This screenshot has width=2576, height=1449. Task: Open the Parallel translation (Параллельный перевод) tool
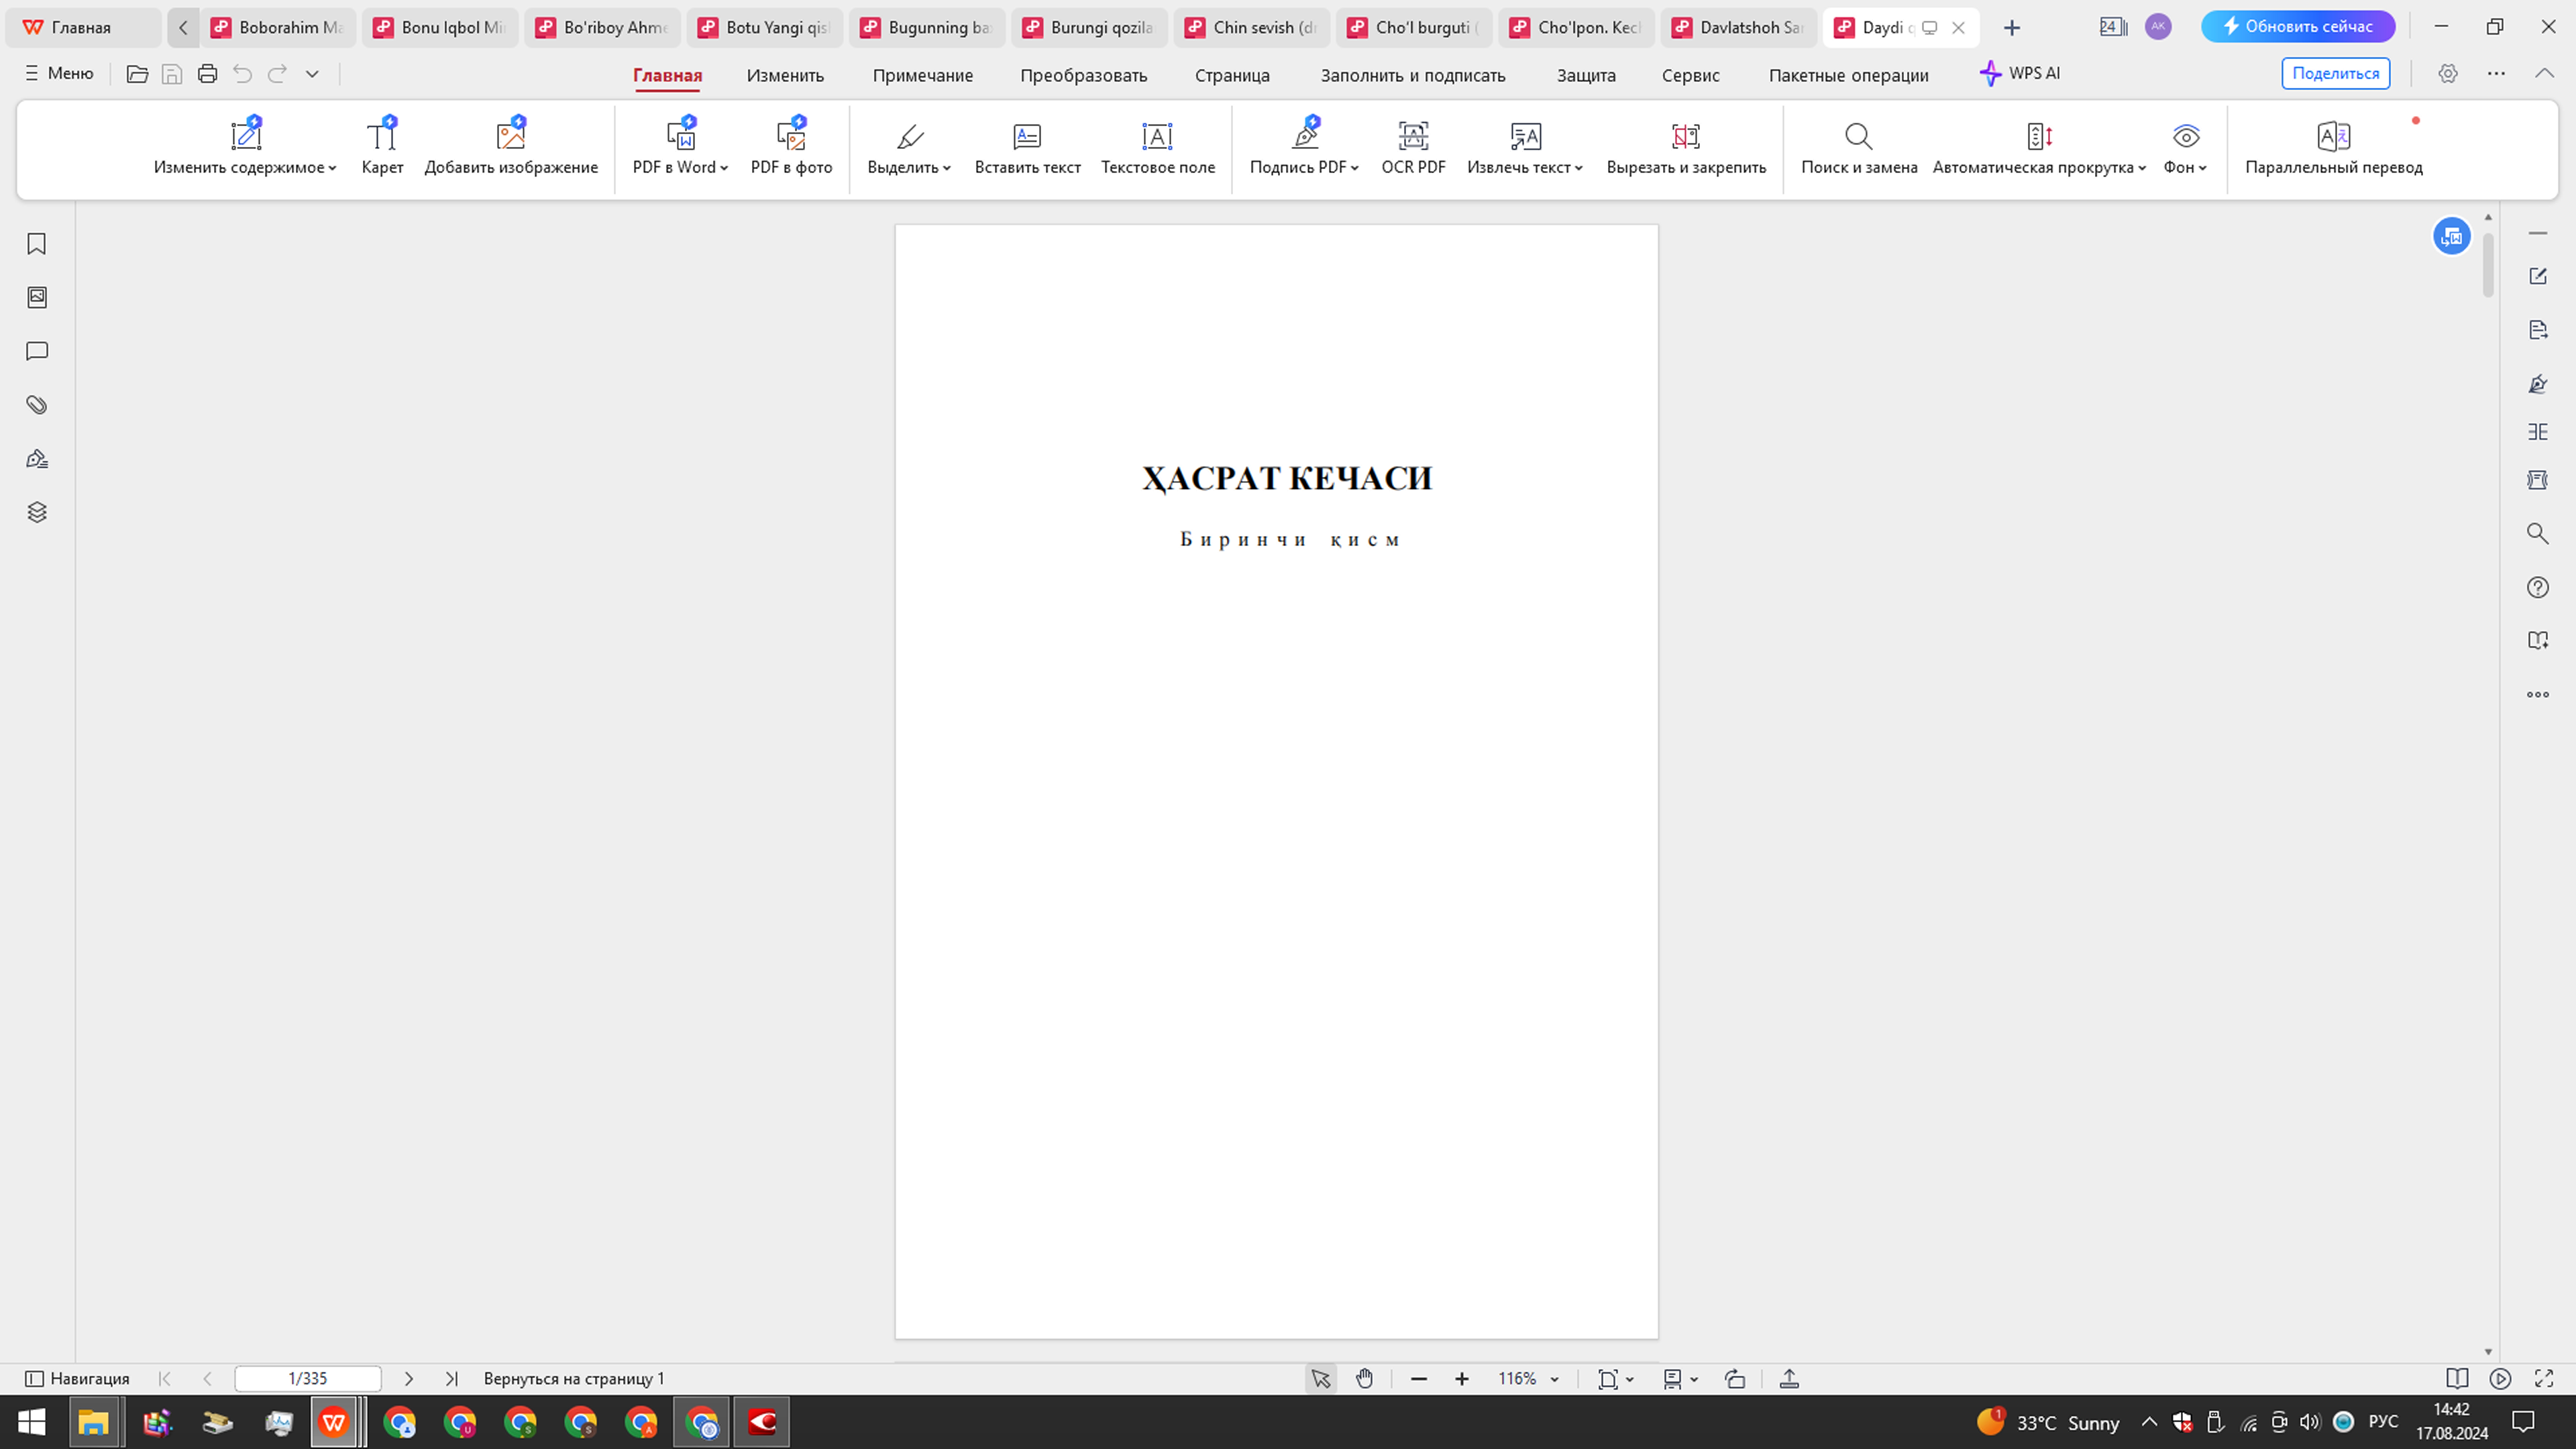point(2333,136)
